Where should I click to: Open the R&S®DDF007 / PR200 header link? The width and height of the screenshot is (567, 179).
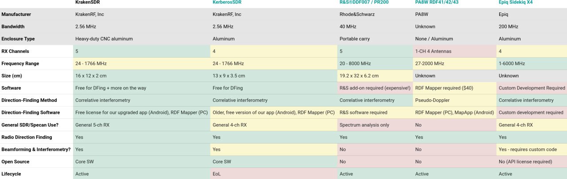[x=363, y=3]
